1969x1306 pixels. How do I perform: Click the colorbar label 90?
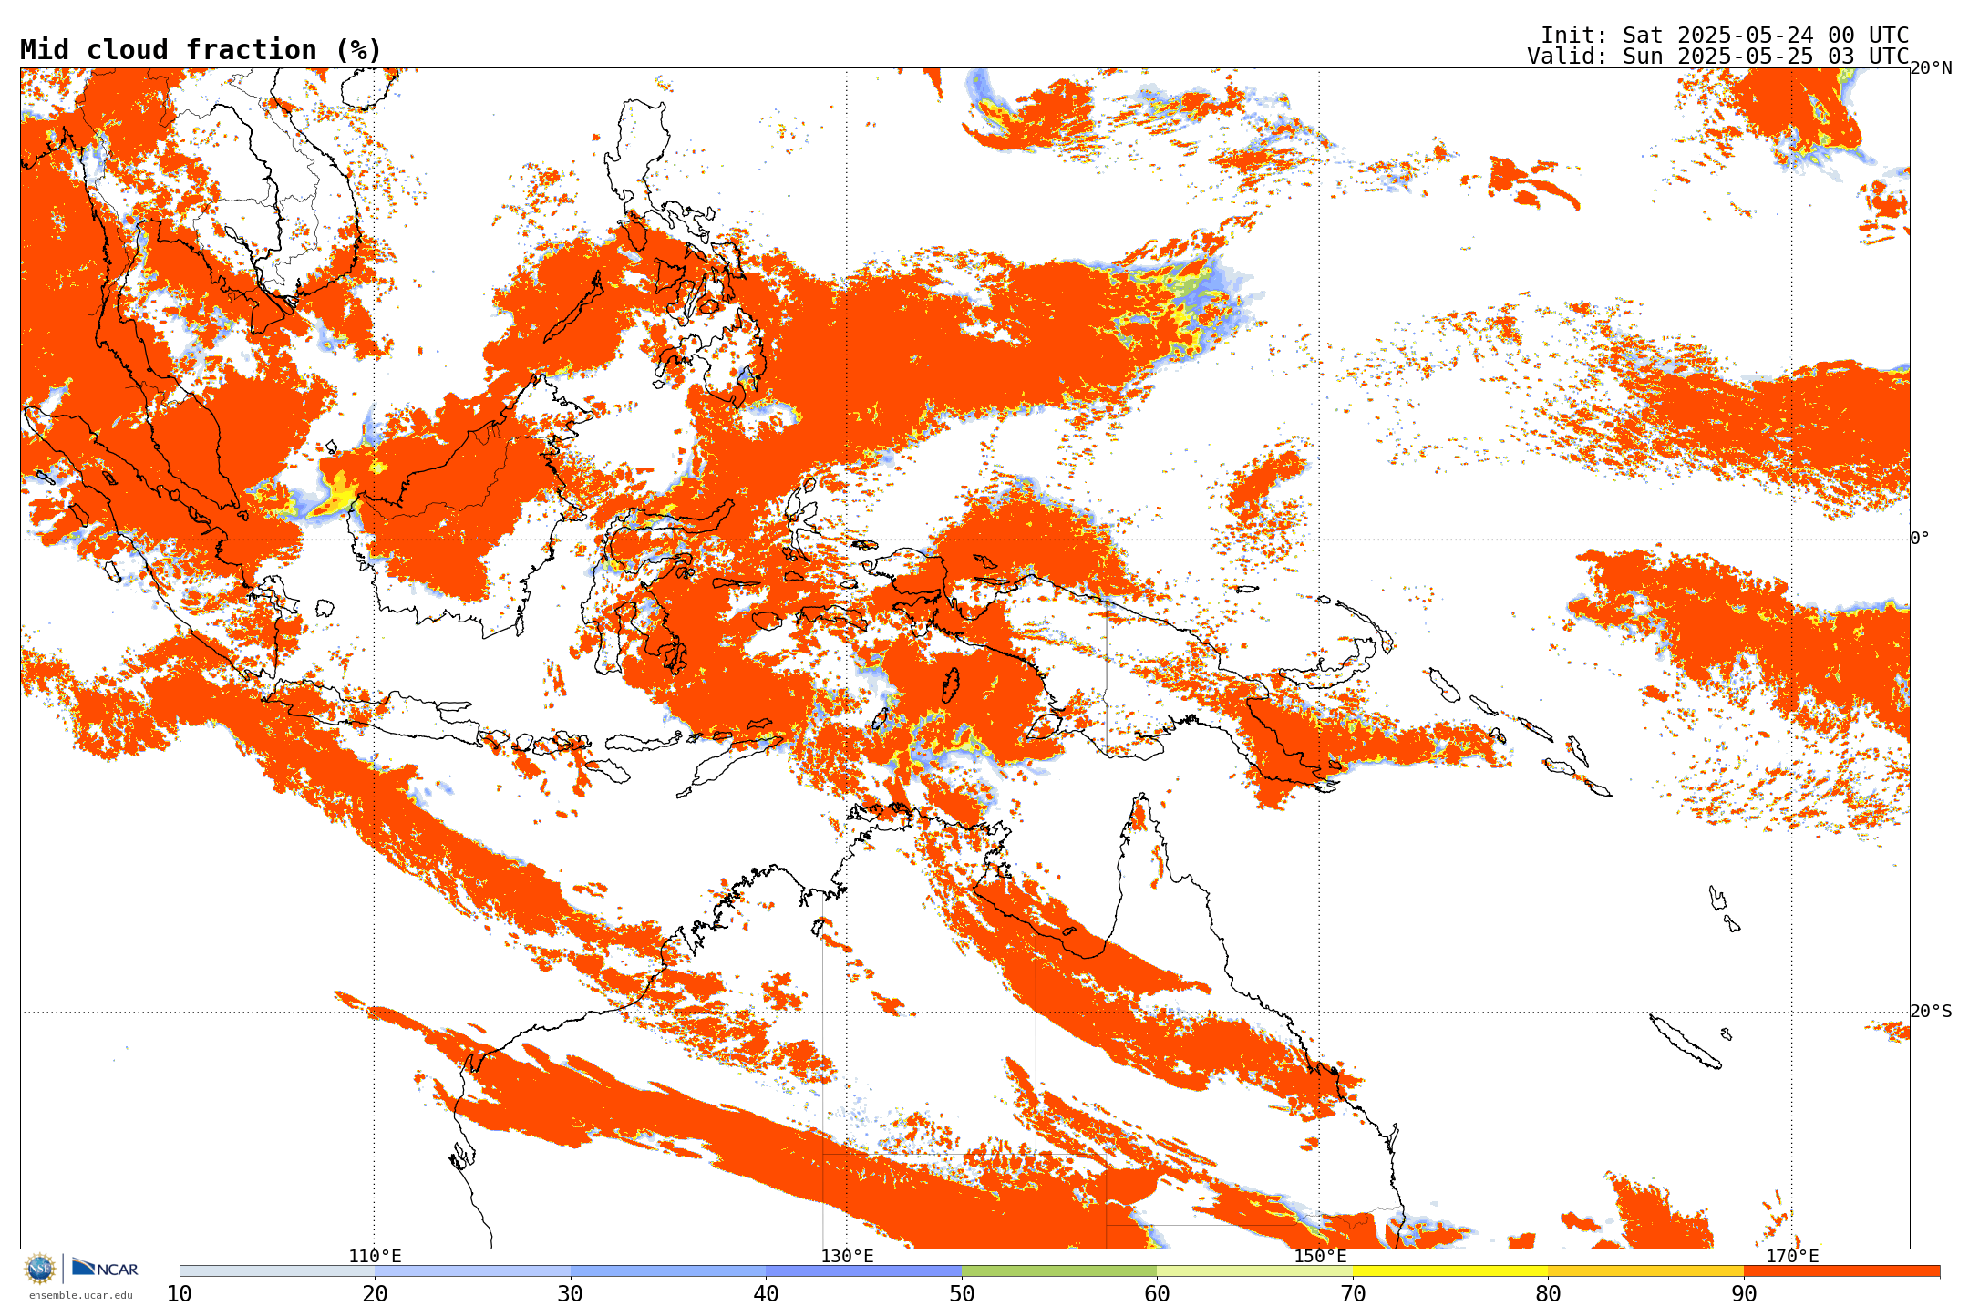pyautogui.click(x=1744, y=1293)
